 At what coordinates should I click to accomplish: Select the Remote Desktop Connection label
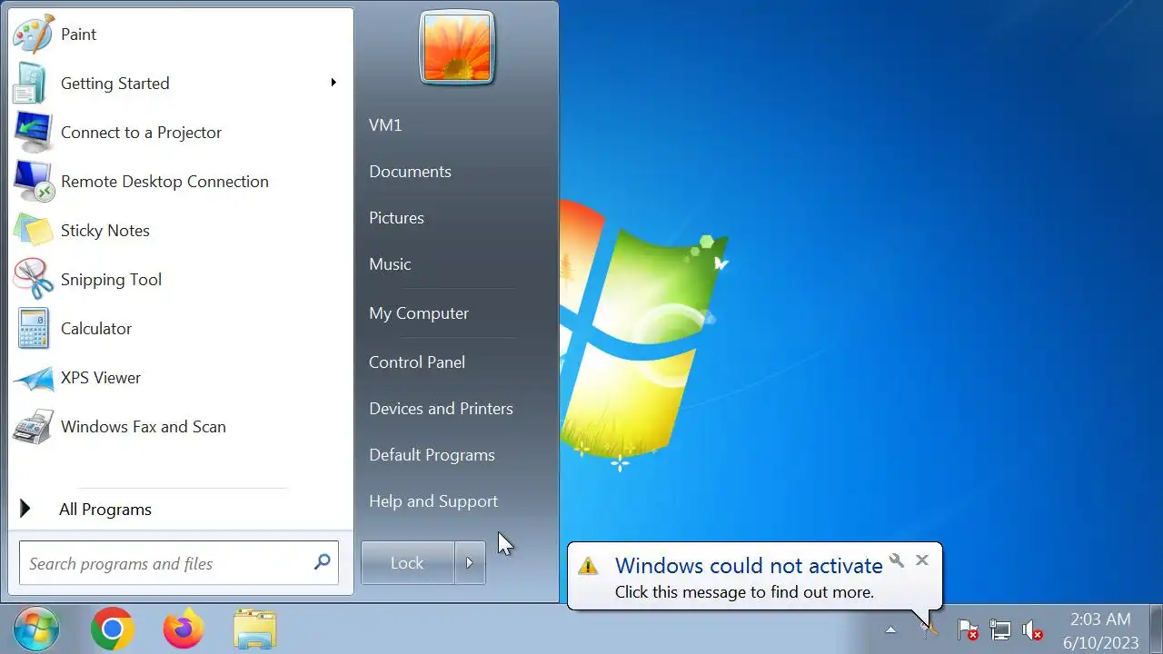coord(164,182)
